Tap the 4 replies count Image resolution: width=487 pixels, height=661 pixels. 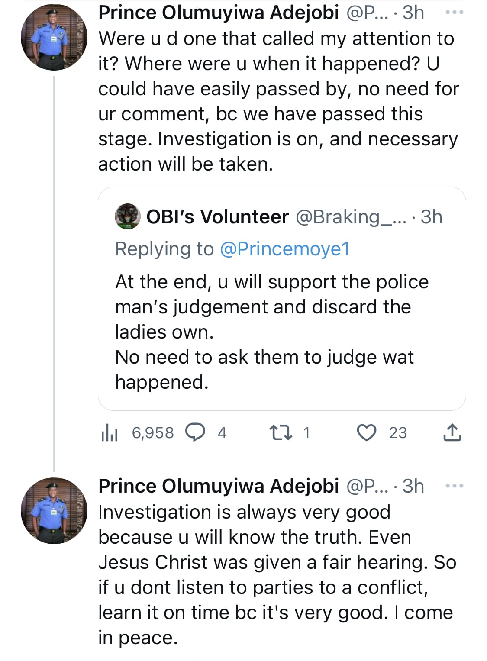[x=222, y=432]
